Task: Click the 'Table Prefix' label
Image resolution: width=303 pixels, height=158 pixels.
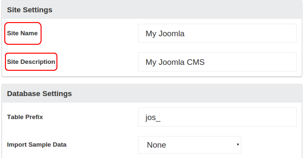Action: tap(25, 117)
